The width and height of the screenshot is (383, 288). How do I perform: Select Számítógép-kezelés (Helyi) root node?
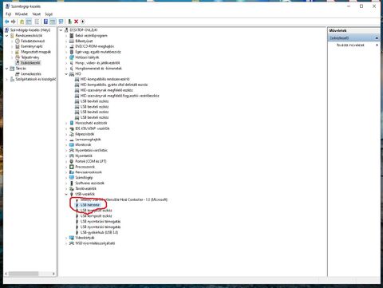point(30,30)
